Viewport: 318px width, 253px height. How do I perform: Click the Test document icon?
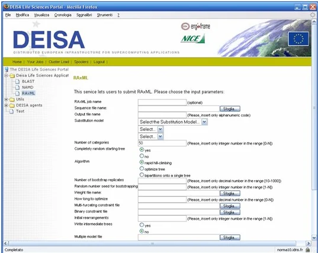pos(12,111)
